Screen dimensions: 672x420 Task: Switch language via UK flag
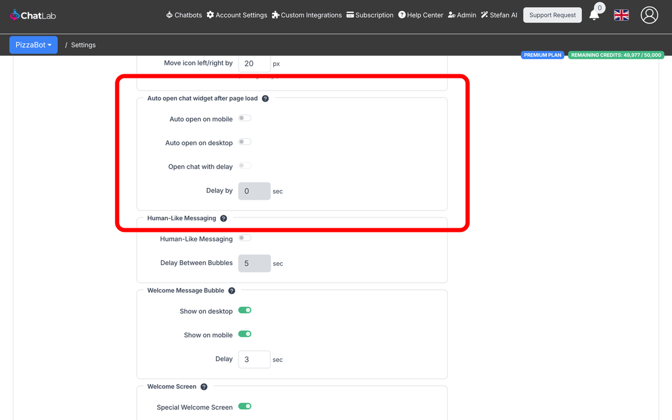(x=622, y=15)
